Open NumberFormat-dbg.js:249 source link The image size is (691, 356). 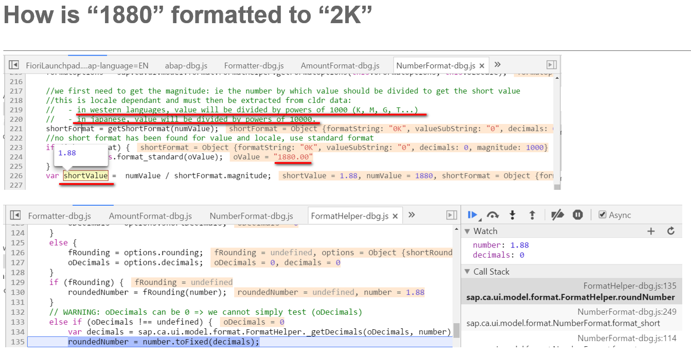(x=627, y=312)
